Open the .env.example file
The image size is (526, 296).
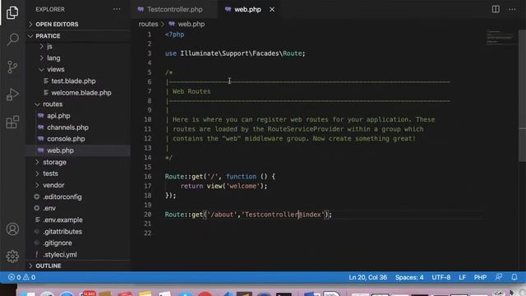(x=62, y=220)
